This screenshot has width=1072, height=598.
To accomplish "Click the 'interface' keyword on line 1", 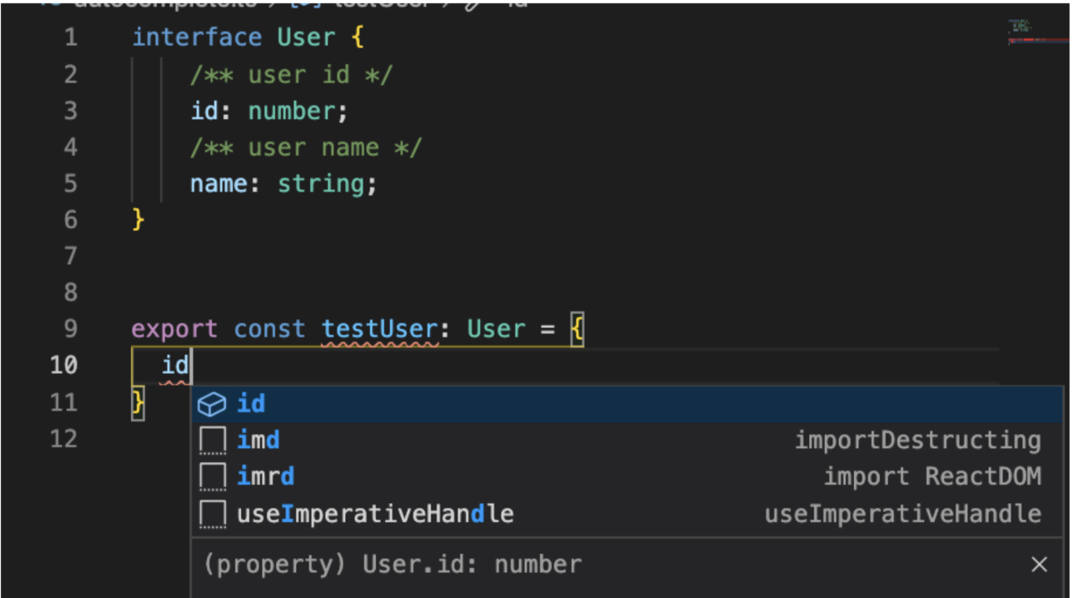I will tap(197, 37).
